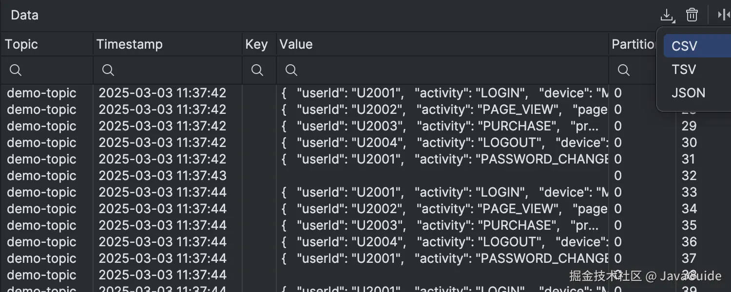Click the Topic filter magnifier icon

click(15, 70)
